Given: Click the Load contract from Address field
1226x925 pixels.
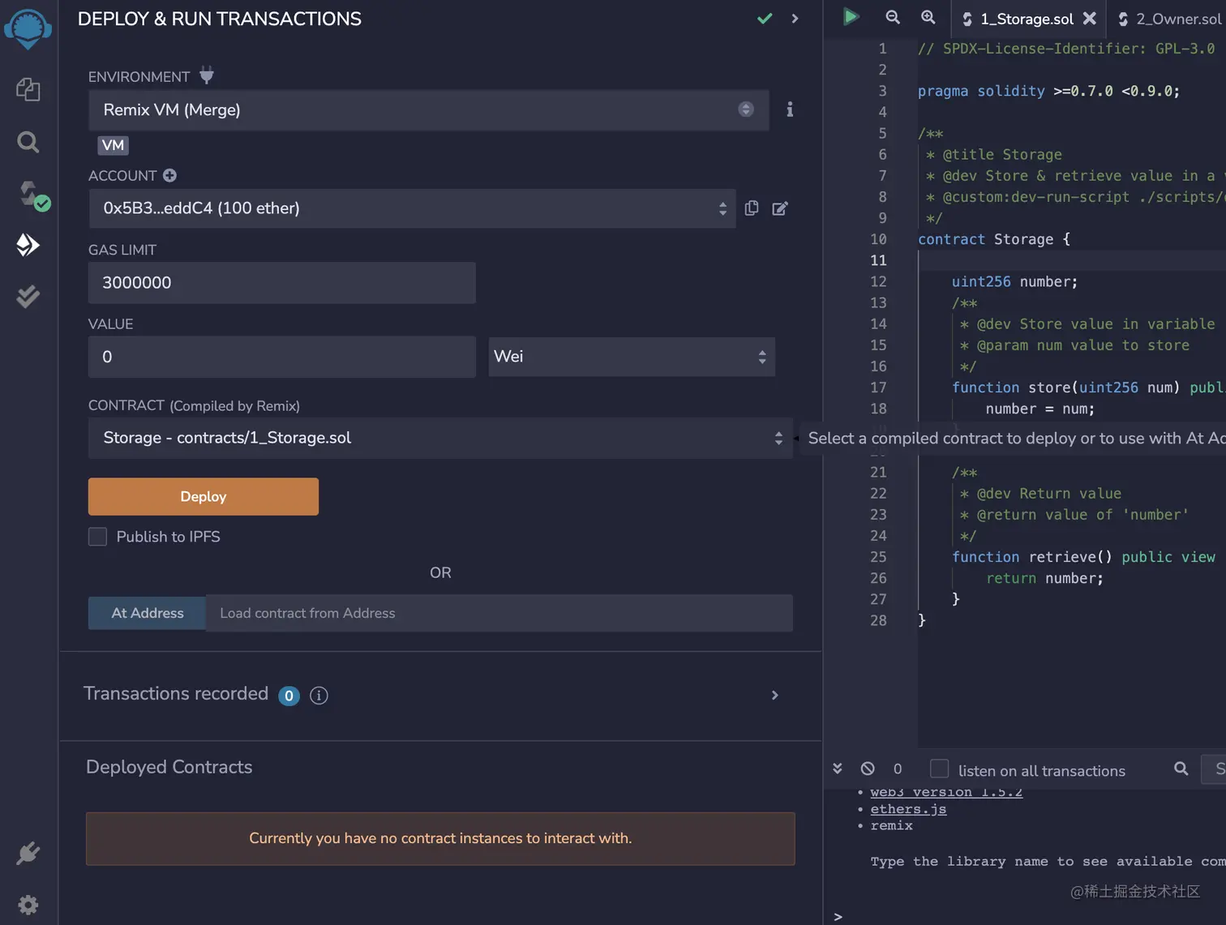Looking at the screenshot, I should click(x=499, y=613).
